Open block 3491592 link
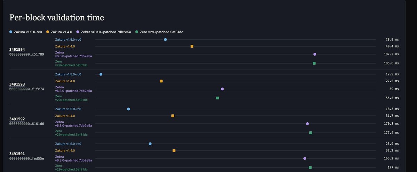Screen dimensions: 417x172 [x=17, y=119]
